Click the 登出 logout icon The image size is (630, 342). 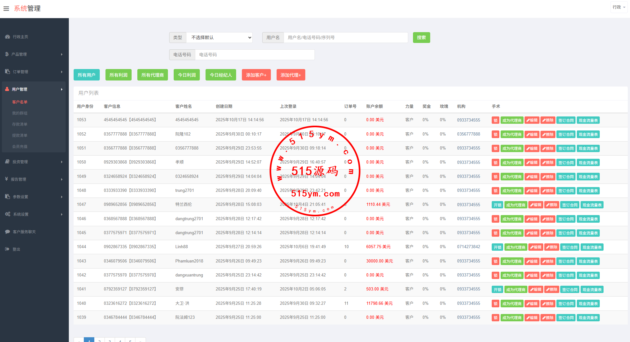pyautogui.click(x=7, y=249)
